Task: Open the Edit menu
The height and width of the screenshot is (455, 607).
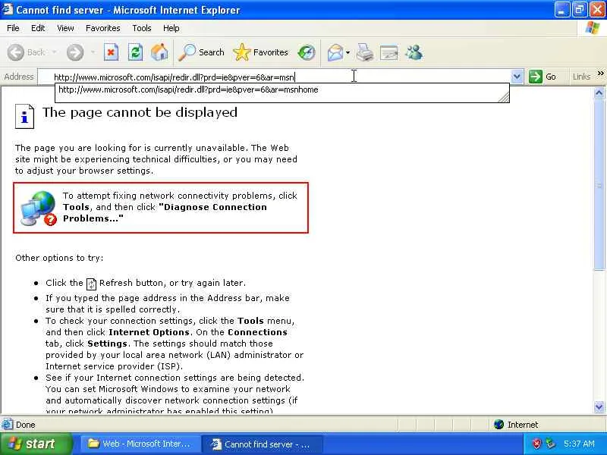Action: coord(38,28)
